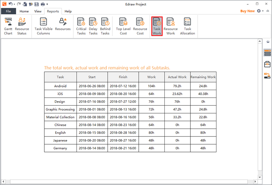Image resolution: width=272 pixels, height=185 pixels.
Task: Open the Help tab
Action: [68, 11]
